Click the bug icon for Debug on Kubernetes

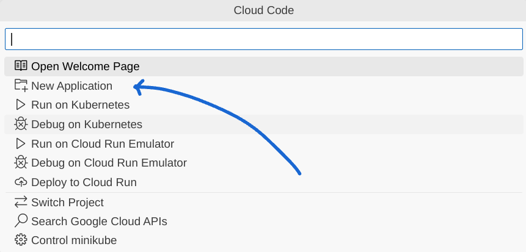21,124
